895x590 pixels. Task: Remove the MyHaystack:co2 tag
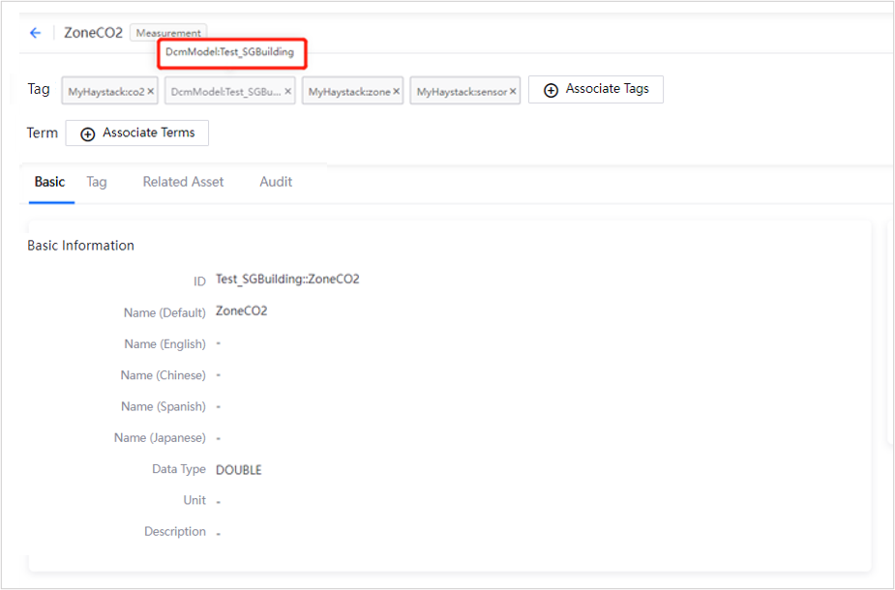[150, 92]
